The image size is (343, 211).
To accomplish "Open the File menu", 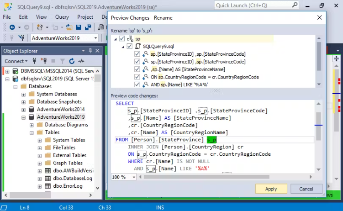I will 6,17.
